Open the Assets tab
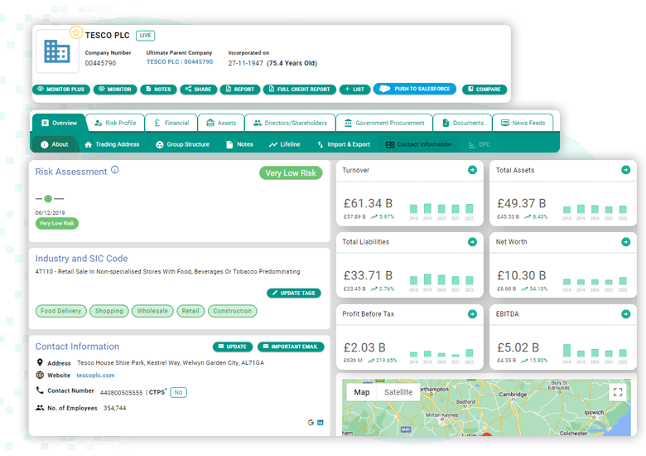 (x=221, y=123)
